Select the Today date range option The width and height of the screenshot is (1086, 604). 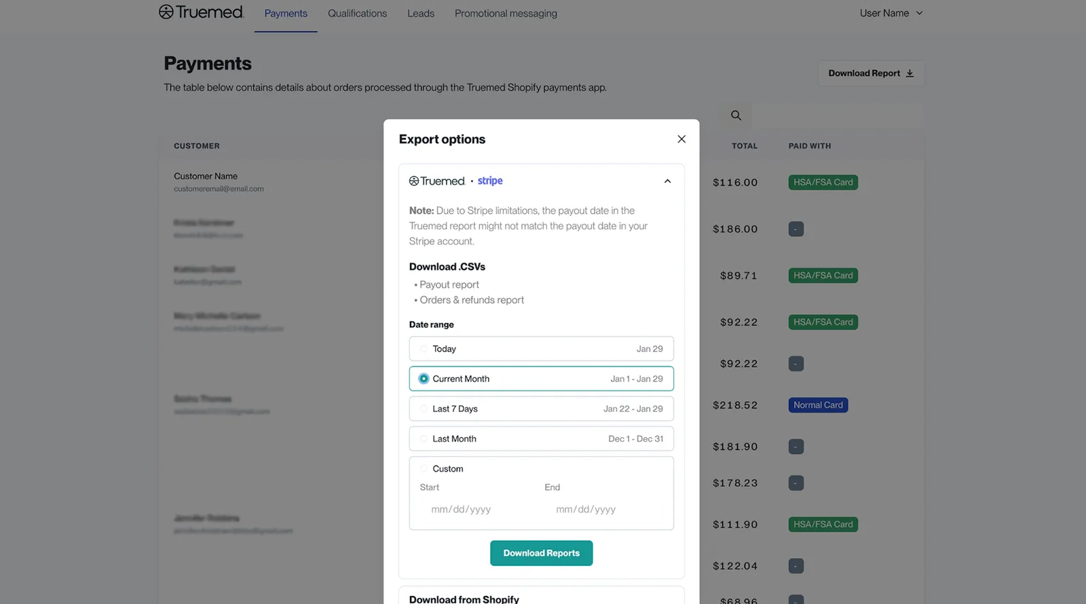pos(541,349)
